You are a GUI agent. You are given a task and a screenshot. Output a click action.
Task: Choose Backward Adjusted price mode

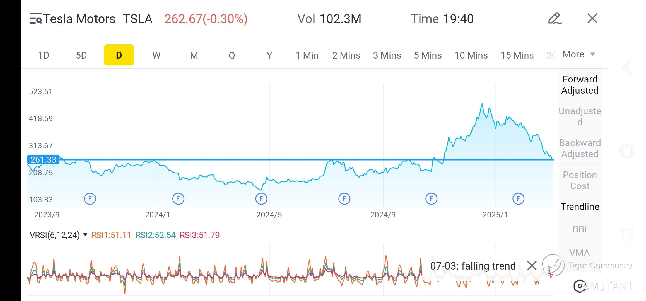pos(580,148)
